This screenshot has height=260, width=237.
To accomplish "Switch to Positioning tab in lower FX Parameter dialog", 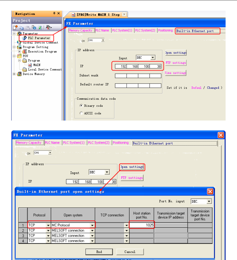I will [x=121, y=143].
